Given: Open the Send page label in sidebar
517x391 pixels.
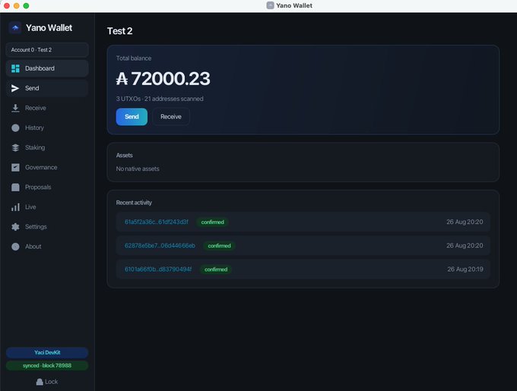Looking at the screenshot, I should pyautogui.click(x=32, y=88).
